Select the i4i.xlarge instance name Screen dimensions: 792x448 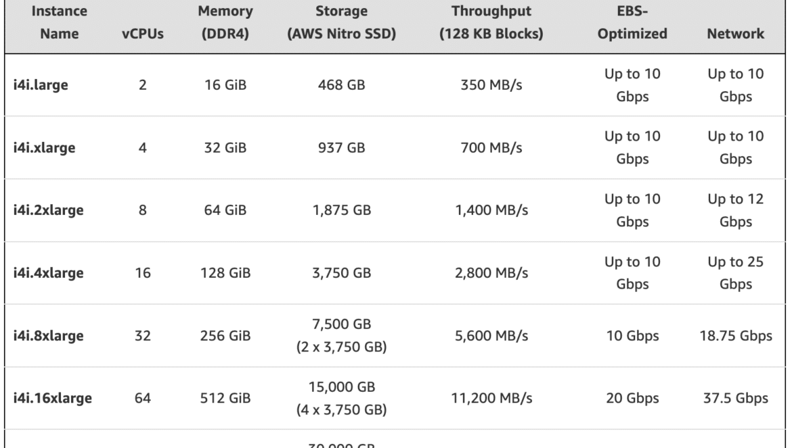[44, 148]
